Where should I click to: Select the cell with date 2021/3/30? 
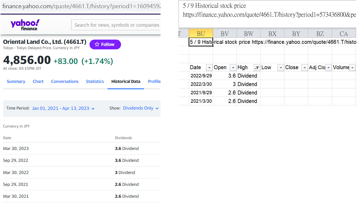201,101
